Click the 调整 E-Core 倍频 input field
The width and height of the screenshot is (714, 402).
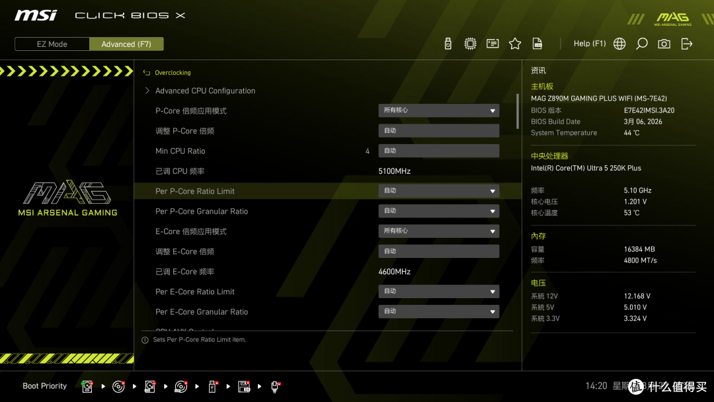coord(438,251)
